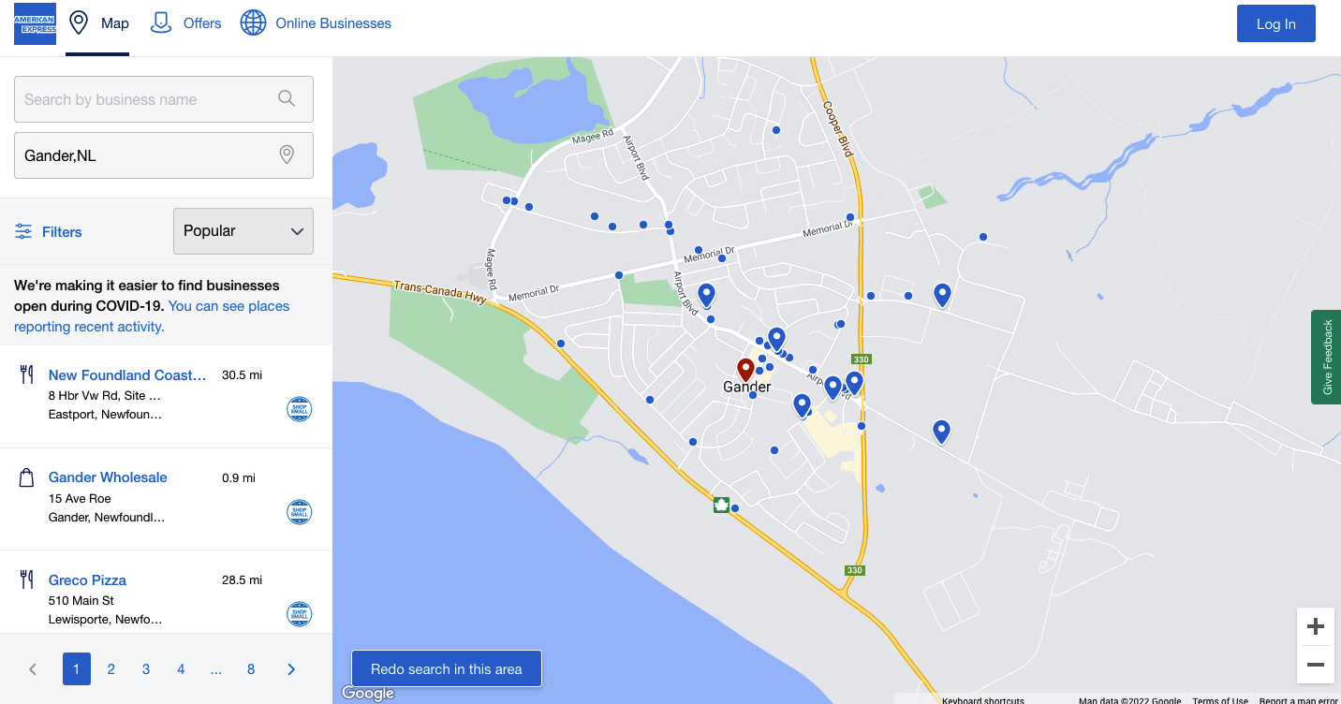The width and height of the screenshot is (1341, 704).
Task: Switch to the Offers tab
Action: point(185,23)
